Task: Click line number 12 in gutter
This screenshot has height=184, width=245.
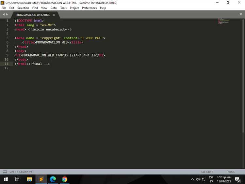Action: point(7,68)
